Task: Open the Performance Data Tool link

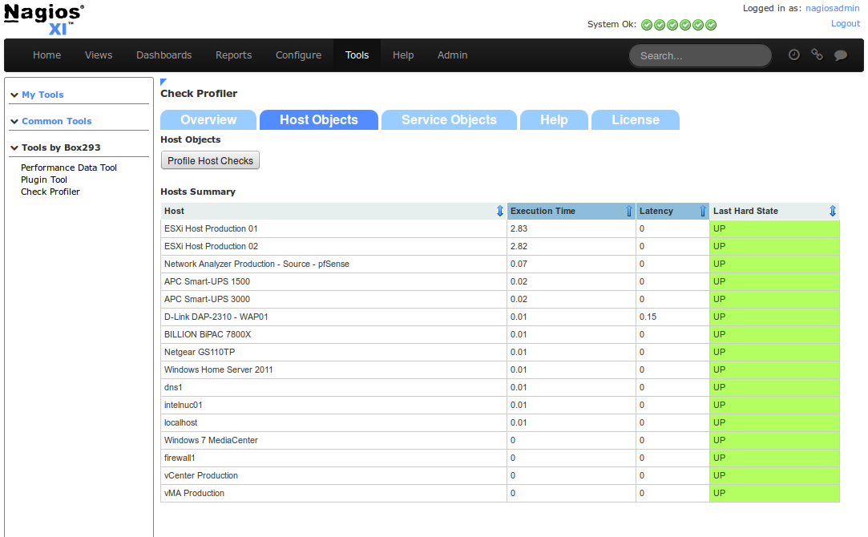Action: pos(69,168)
